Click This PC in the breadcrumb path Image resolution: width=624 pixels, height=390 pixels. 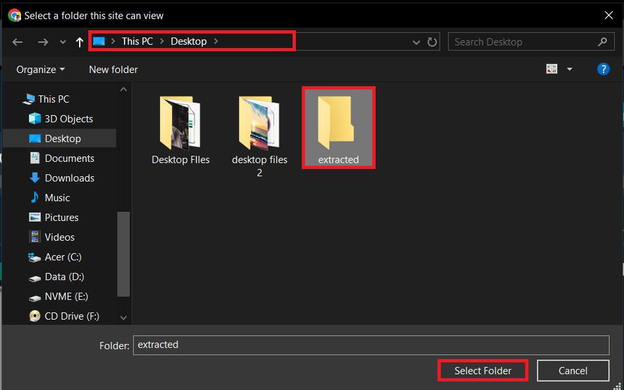[x=136, y=41]
